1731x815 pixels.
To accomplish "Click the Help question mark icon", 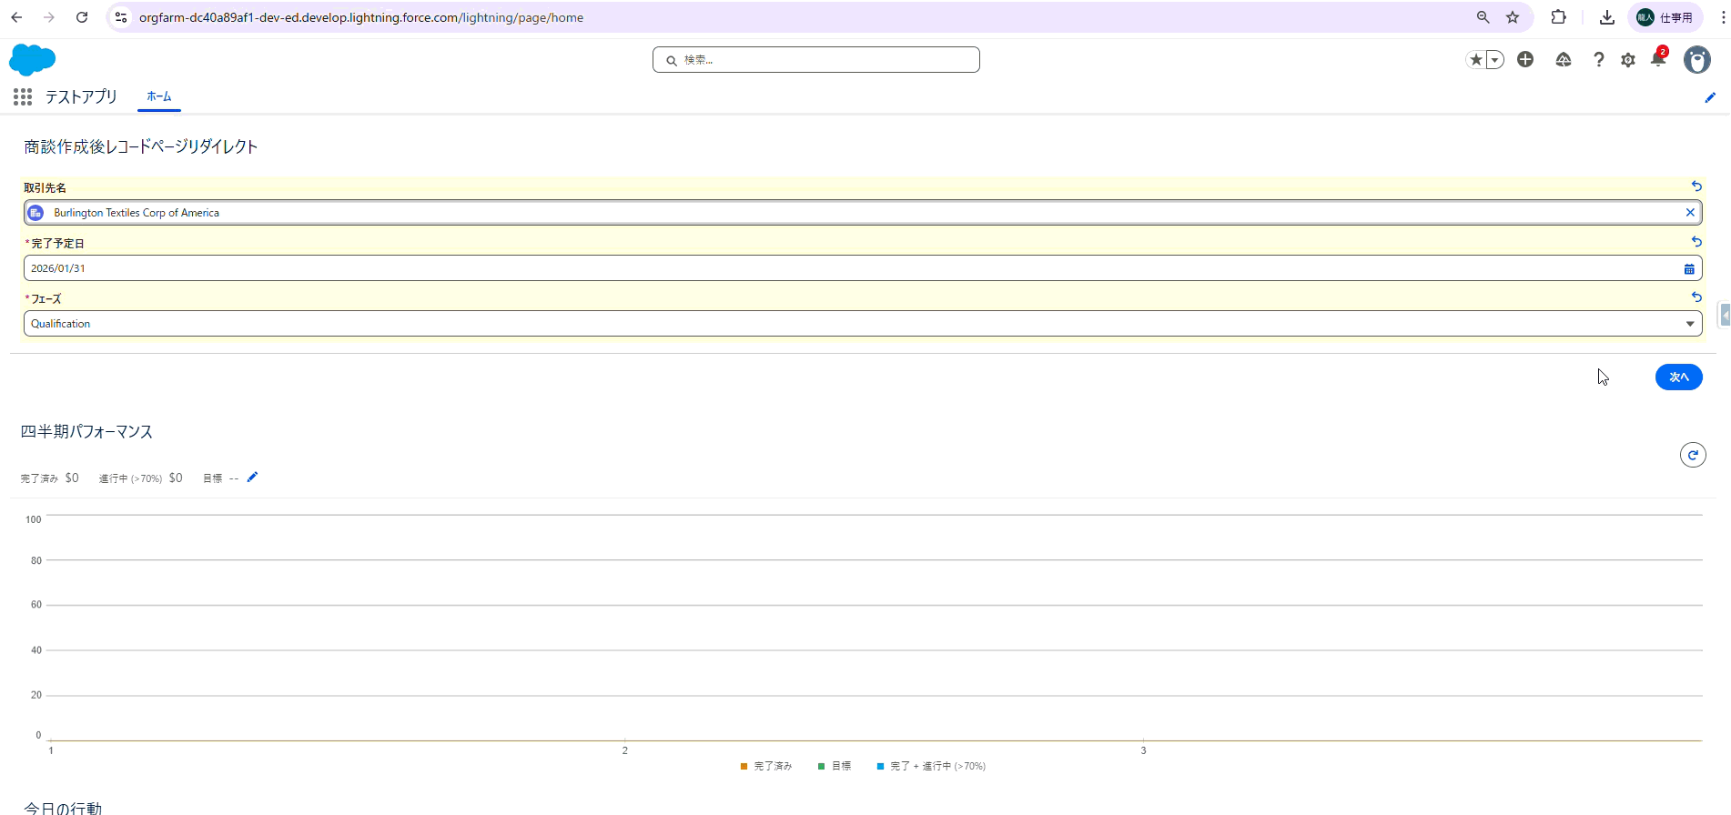I will pyautogui.click(x=1598, y=60).
